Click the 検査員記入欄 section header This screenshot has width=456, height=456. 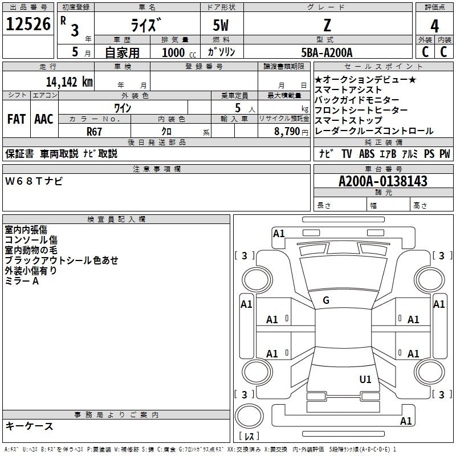pyautogui.click(x=116, y=219)
